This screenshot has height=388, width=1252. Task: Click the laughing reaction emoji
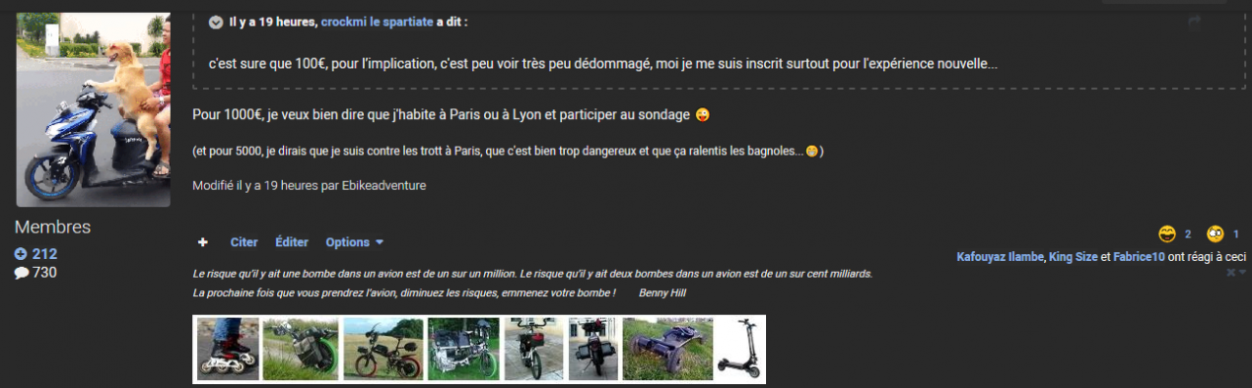(1168, 234)
